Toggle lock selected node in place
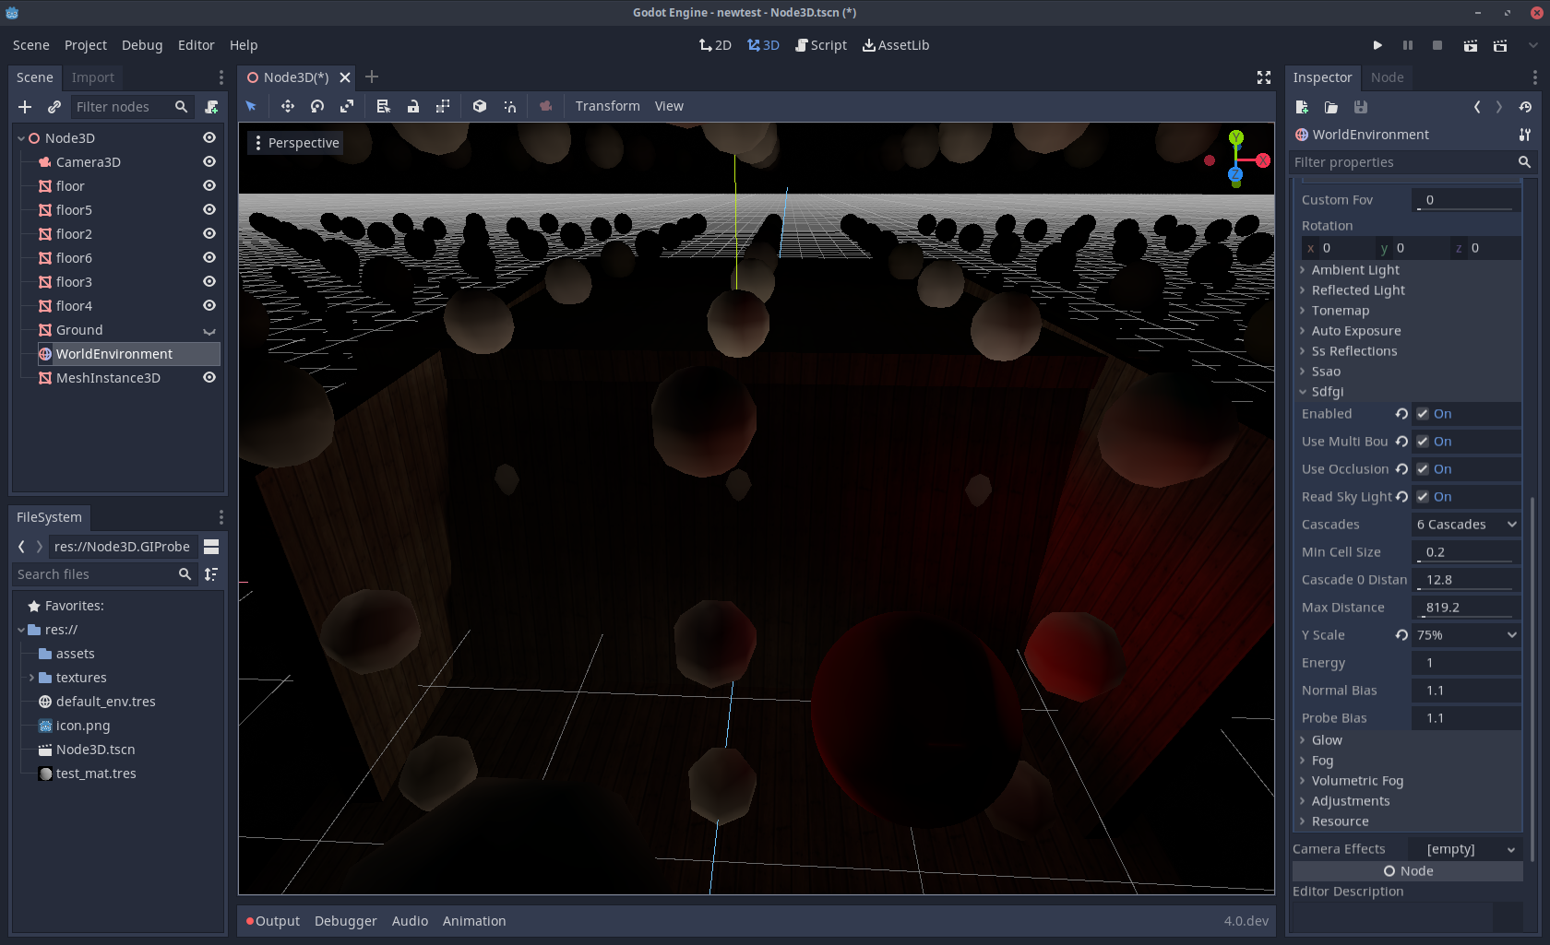 [x=413, y=106]
